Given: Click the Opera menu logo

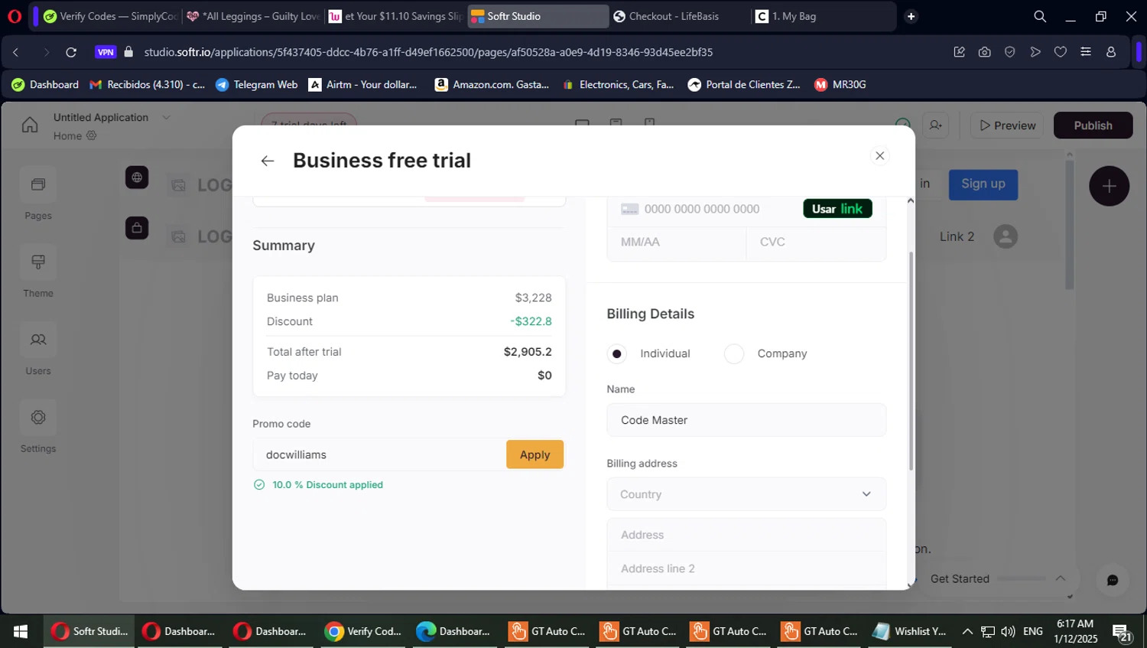Looking at the screenshot, I should (x=15, y=16).
